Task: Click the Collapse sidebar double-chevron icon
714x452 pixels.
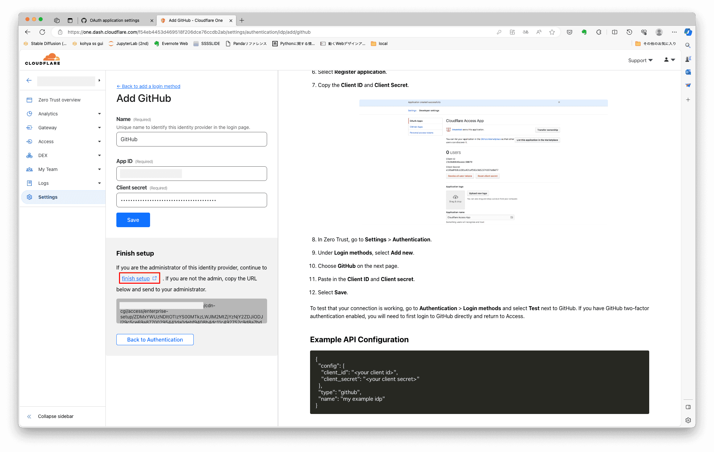Action: point(29,416)
